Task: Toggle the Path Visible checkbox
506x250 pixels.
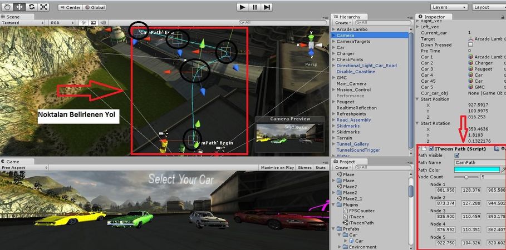Action: (457, 156)
